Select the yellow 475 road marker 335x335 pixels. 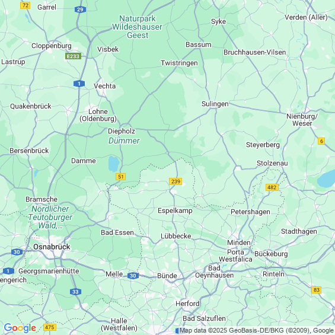point(50,327)
